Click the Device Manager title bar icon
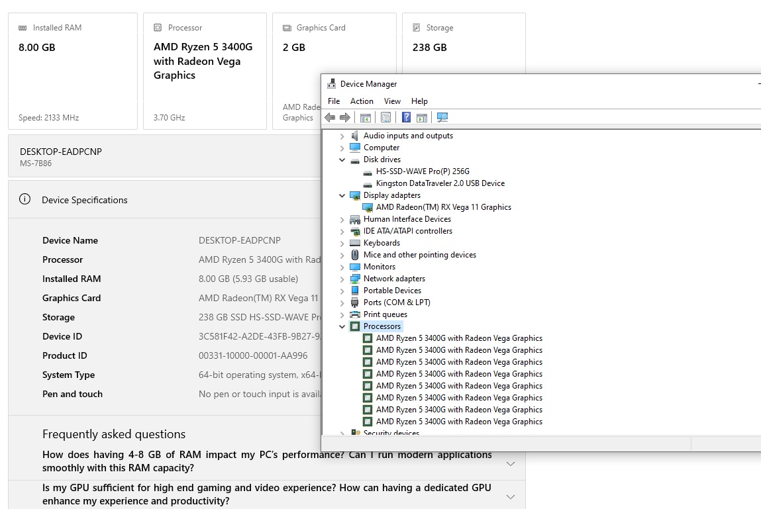761x509 pixels. coord(331,83)
